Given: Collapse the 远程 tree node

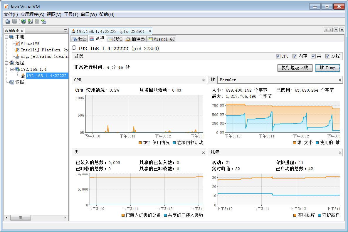Looking at the screenshot, I should [x=6, y=63].
